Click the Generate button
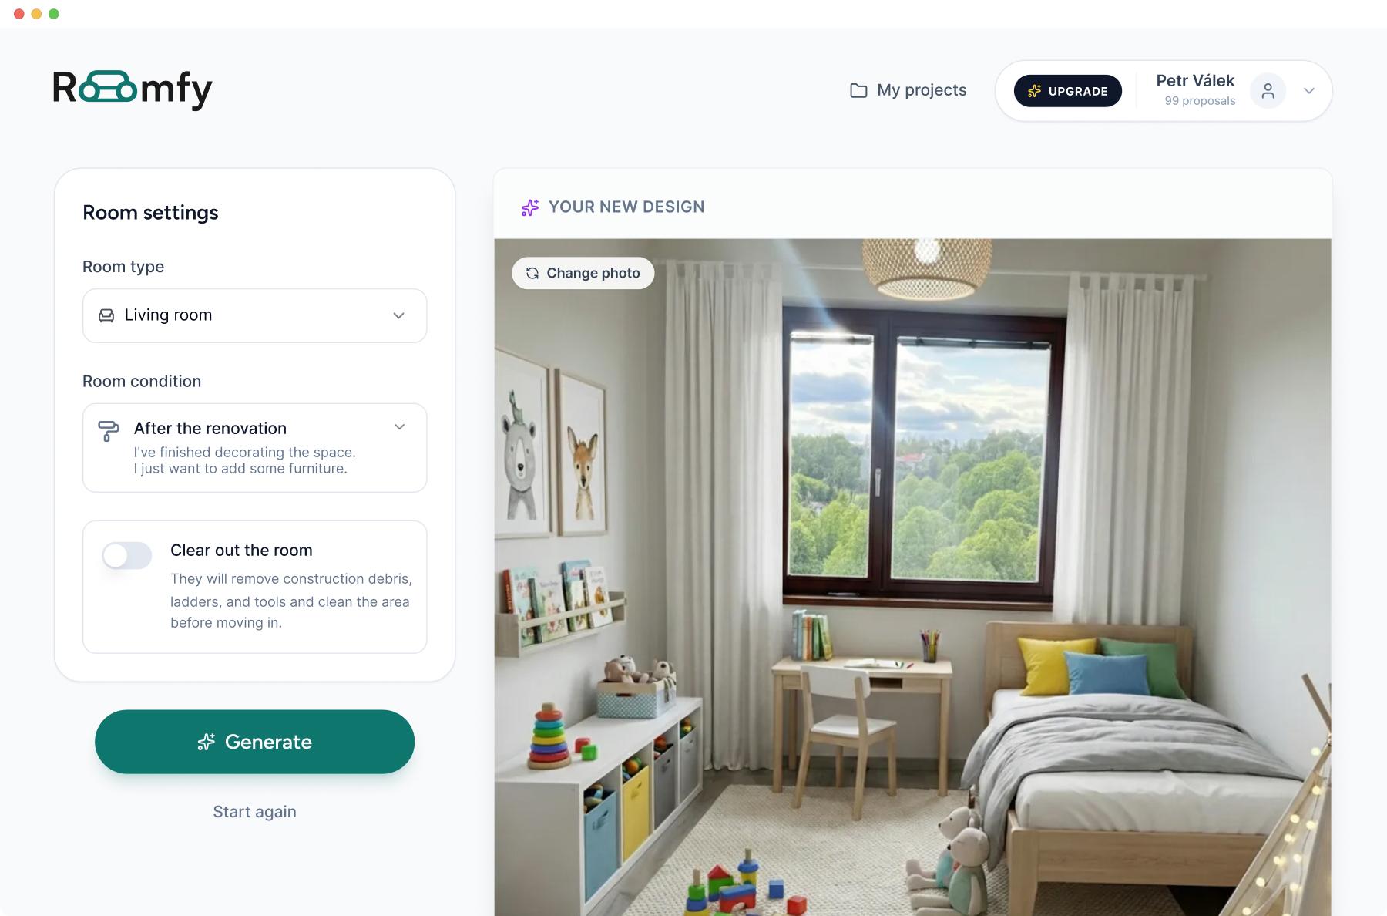The height and width of the screenshot is (916, 1387). coord(254,742)
